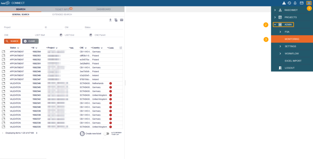Viewport: 313px width, 159px height.
Task: Open the hamburger main menu icon
Action: pyautogui.click(x=309, y=3)
